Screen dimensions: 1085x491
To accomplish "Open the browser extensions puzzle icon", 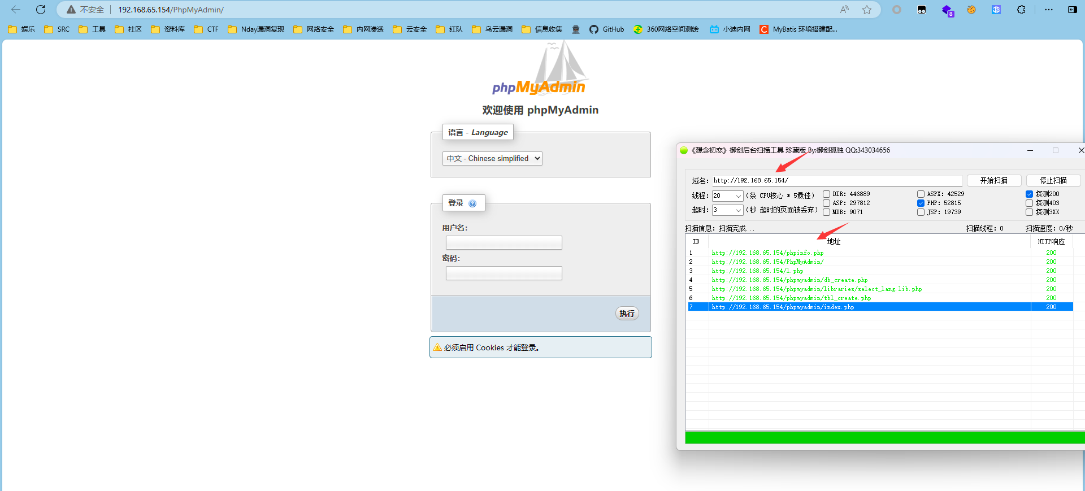I will point(1021,10).
